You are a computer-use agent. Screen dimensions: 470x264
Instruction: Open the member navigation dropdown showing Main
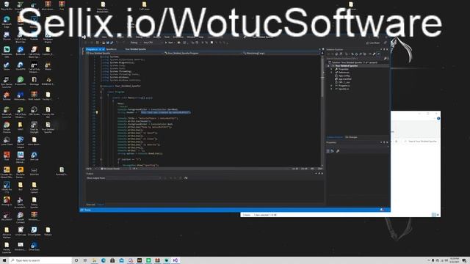point(281,54)
